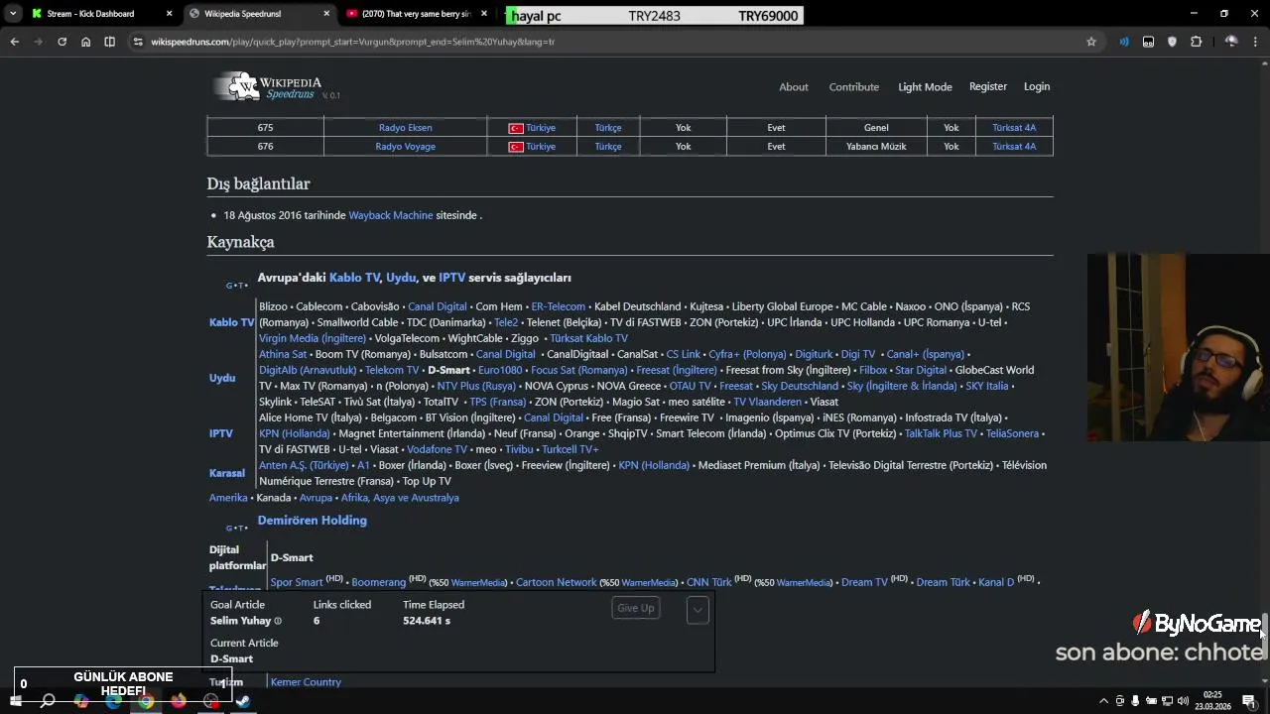Launch Firefox from the taskbar
Viewport: 1270px width, 714px height.
(x=179, y=701)
